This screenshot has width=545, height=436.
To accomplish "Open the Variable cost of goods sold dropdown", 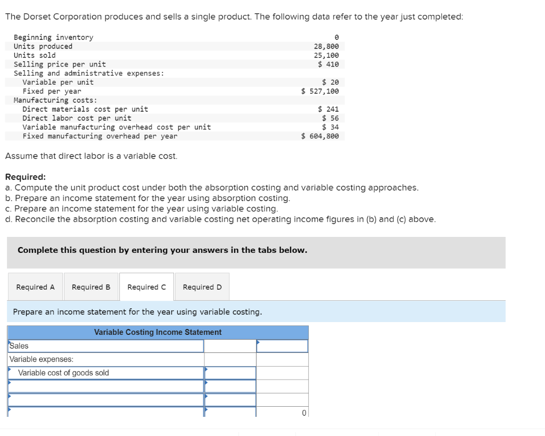I will (x=105, y=372).
